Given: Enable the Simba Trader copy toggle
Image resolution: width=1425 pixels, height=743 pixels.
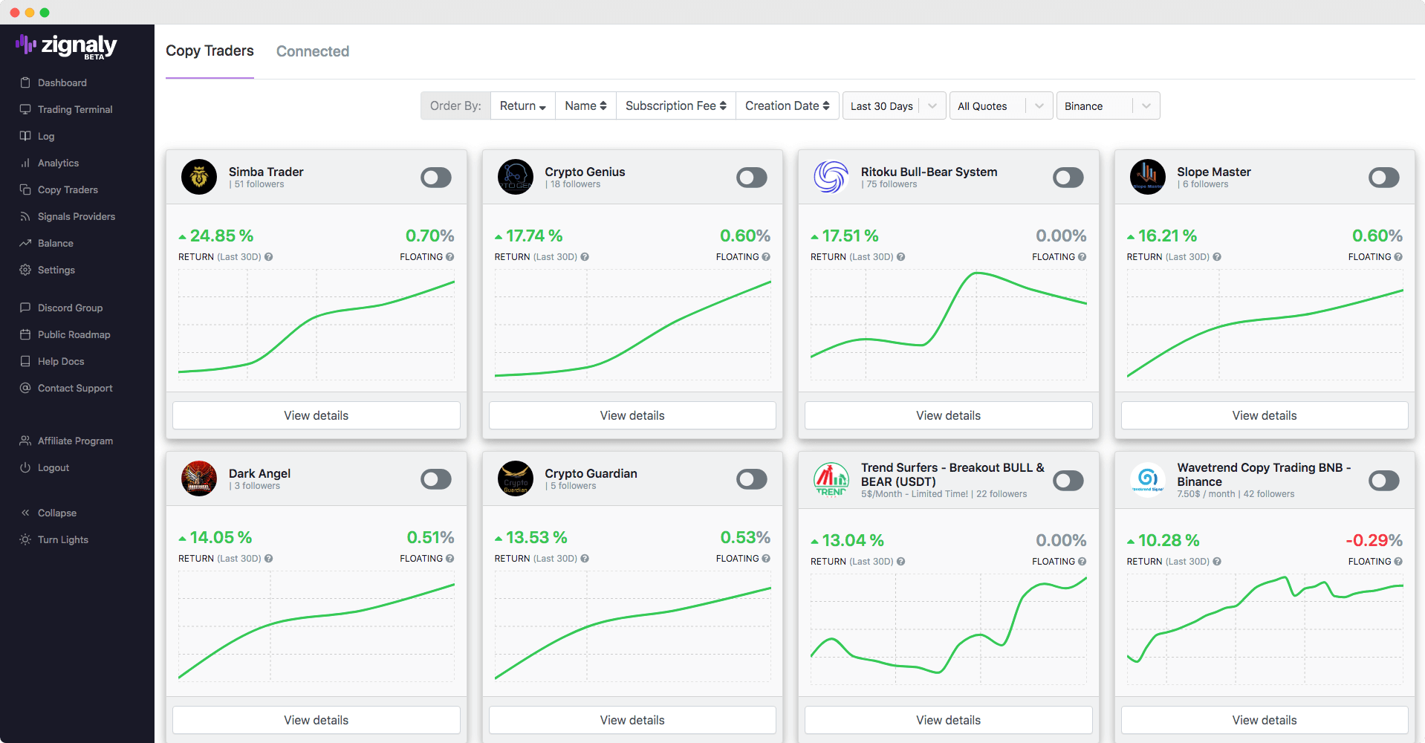Looking at the screenshot, I should tap(435, 178).
